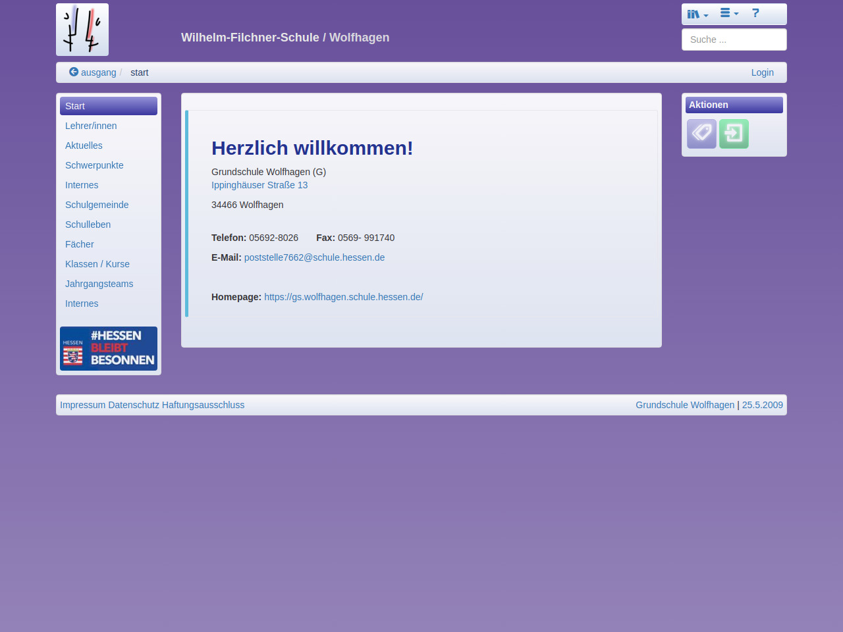Click the school logo image

[x=82, y=30]
